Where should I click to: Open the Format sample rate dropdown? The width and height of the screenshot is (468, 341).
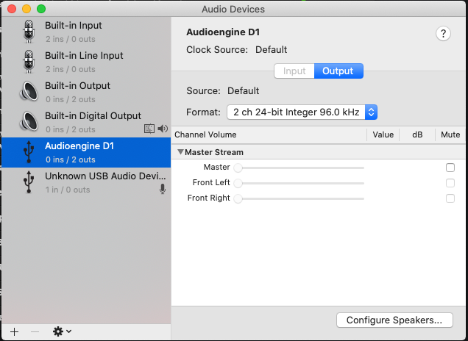point(302,112)
